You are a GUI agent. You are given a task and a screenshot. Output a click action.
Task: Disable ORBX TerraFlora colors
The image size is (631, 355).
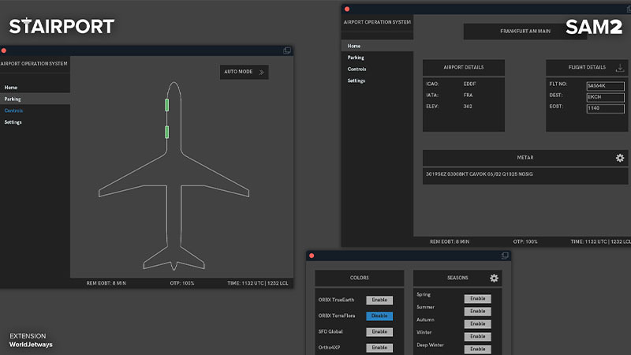tap(379, 316)
